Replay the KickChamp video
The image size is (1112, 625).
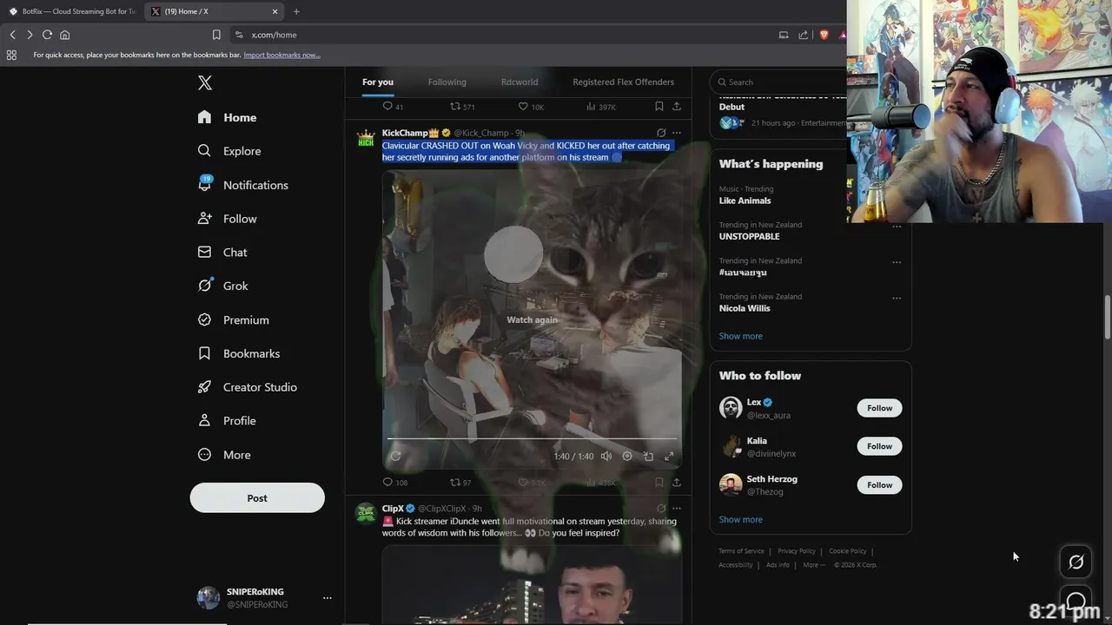[x=395, y=456]
